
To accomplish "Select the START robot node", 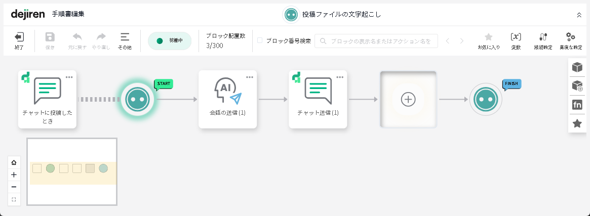I will pyautogui.click(x=137, y=99).
